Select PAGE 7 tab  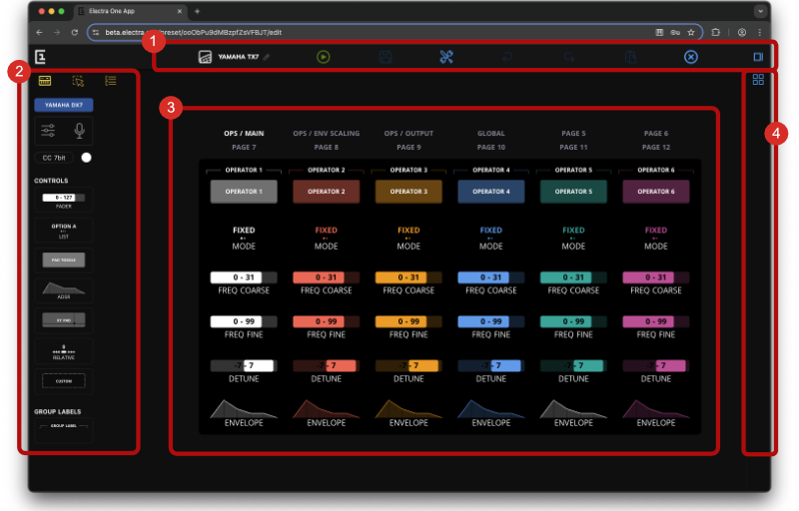[x=244, y=147]
